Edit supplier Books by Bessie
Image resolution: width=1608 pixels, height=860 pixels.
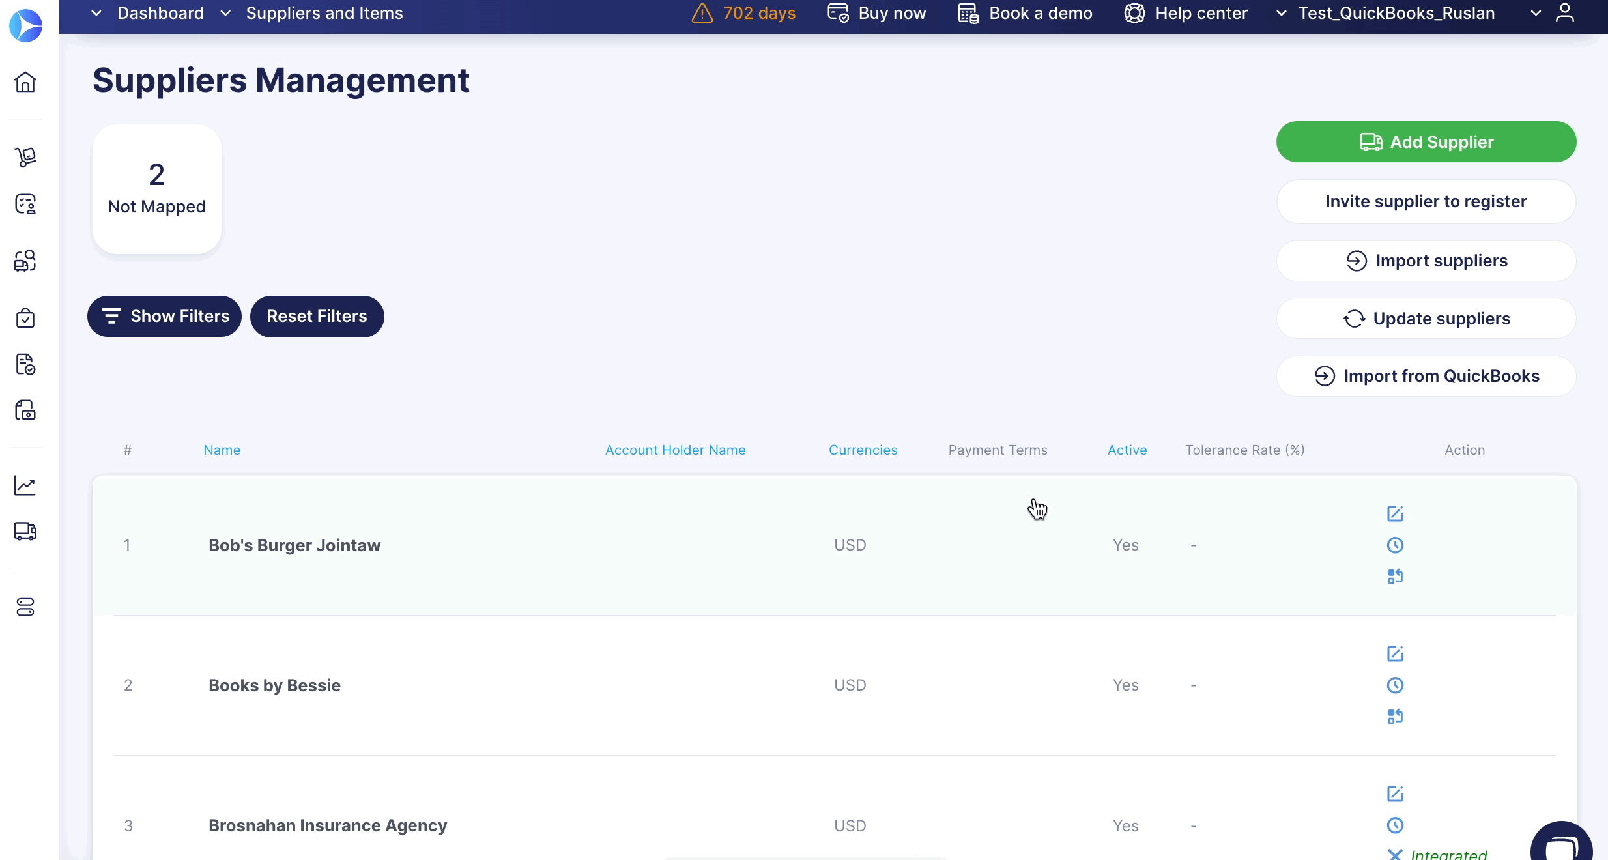click(1395, 653)
